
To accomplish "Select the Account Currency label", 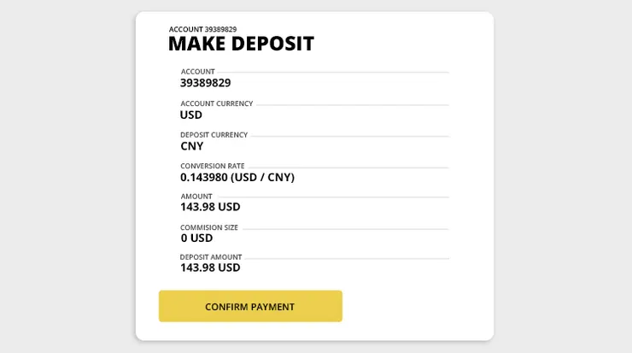I will 217,103.
